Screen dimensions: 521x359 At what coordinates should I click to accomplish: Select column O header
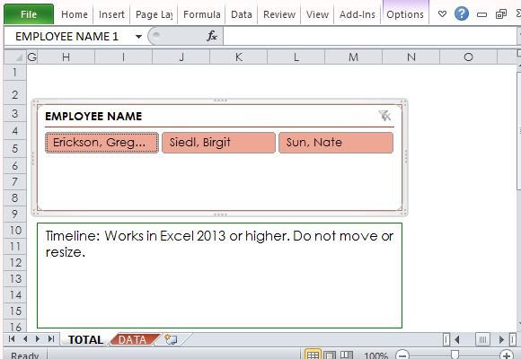469,57
